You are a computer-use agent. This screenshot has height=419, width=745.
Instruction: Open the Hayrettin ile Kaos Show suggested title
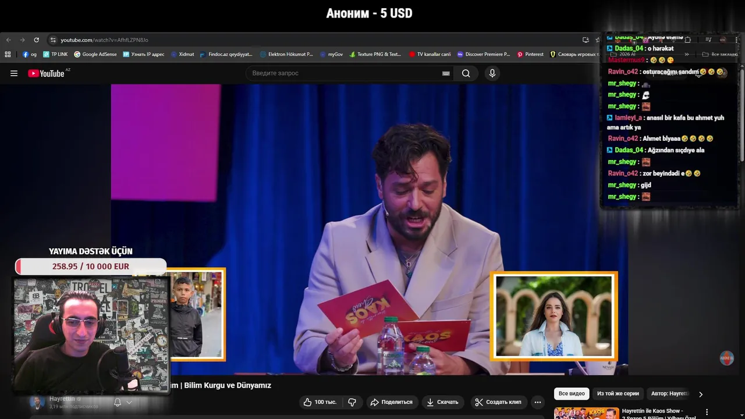[659, 414]
